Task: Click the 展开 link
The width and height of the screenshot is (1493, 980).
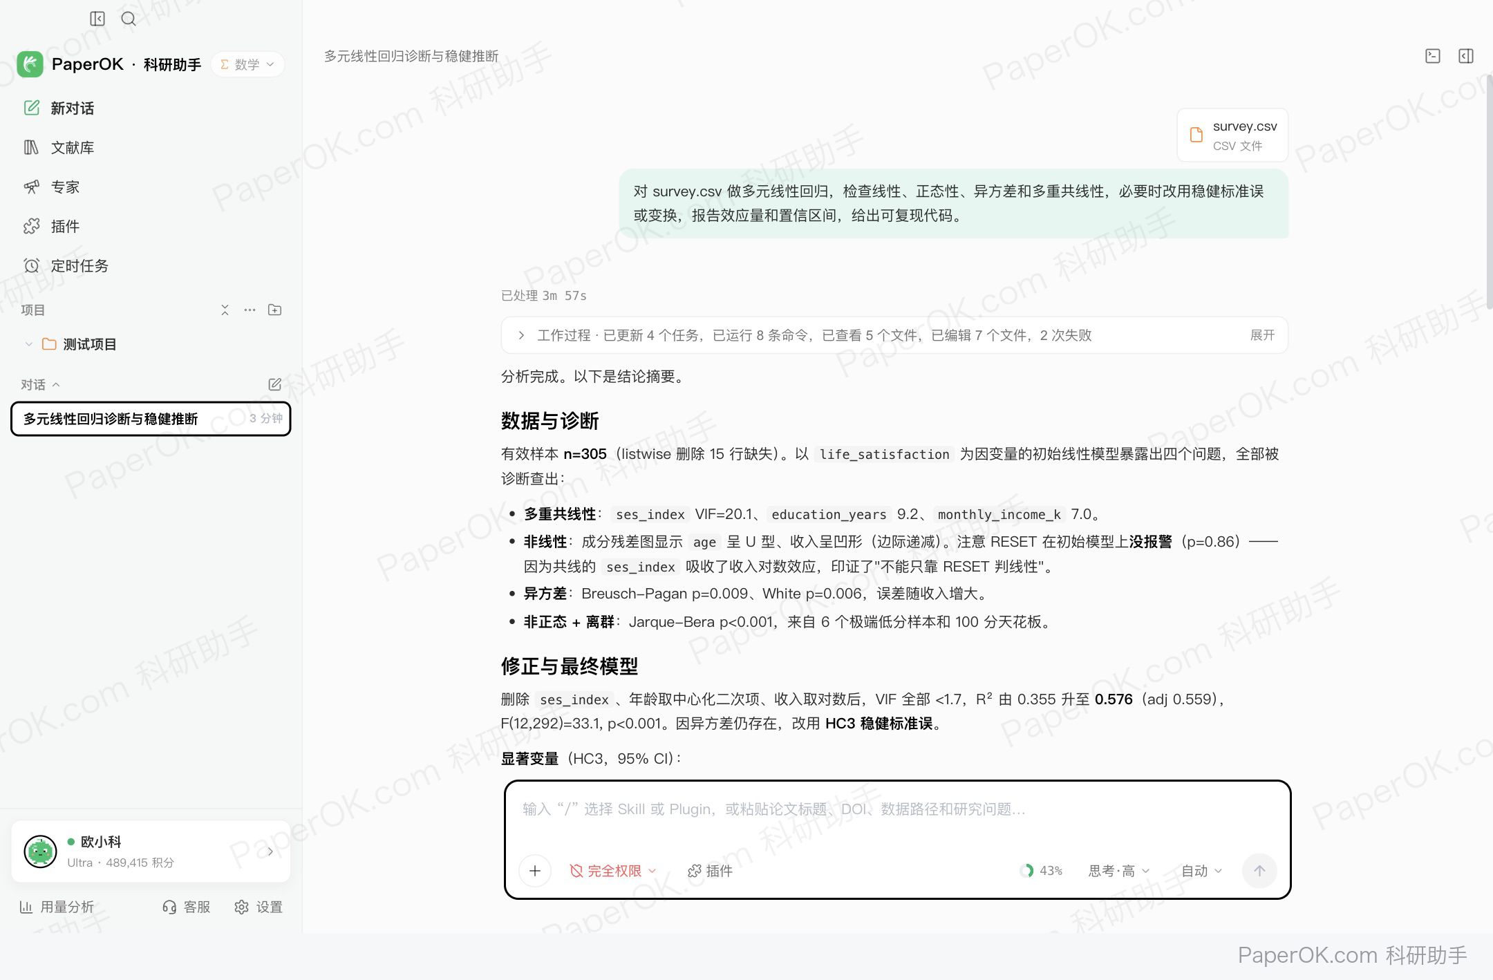Action: coord(1262,335)
